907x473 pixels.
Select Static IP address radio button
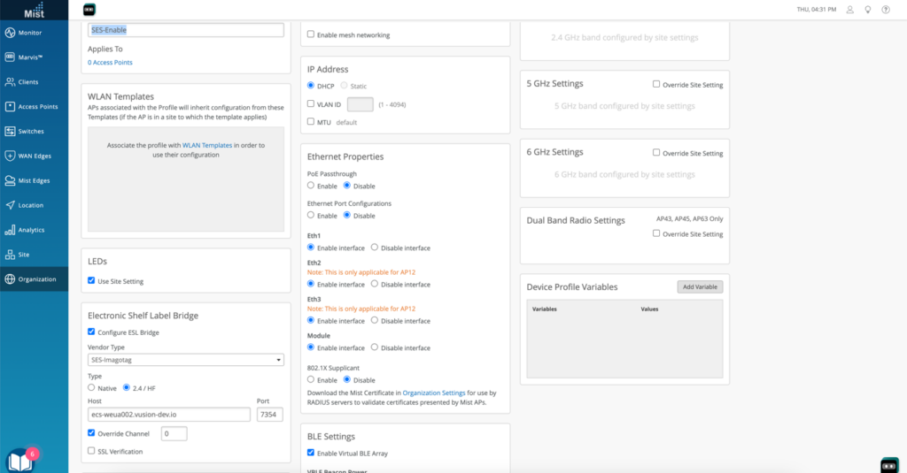[345, 86]
